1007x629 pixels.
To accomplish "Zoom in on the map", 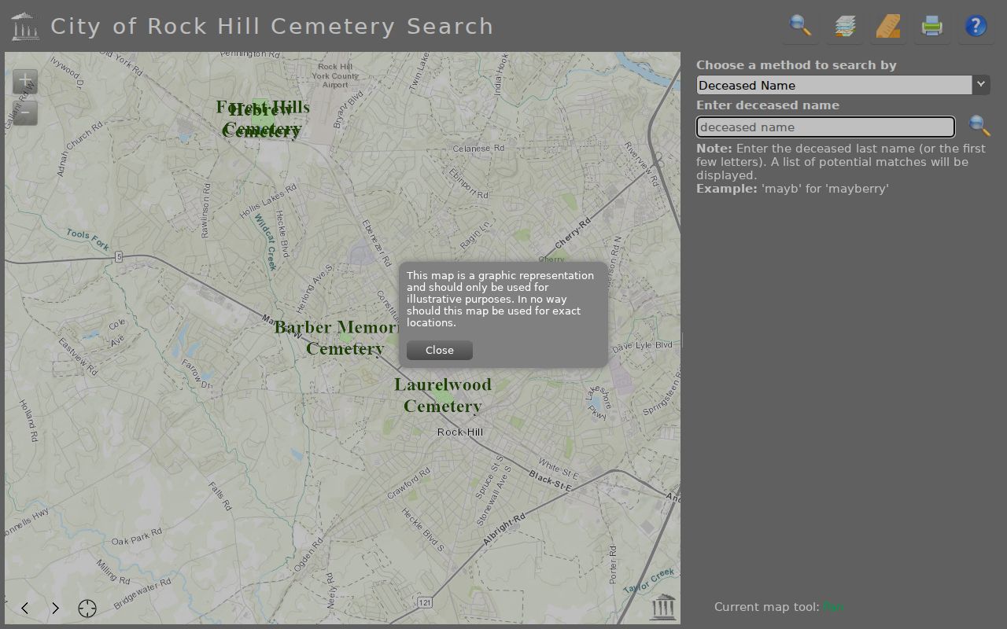I will pyautogui.click(x=25, y=81).
